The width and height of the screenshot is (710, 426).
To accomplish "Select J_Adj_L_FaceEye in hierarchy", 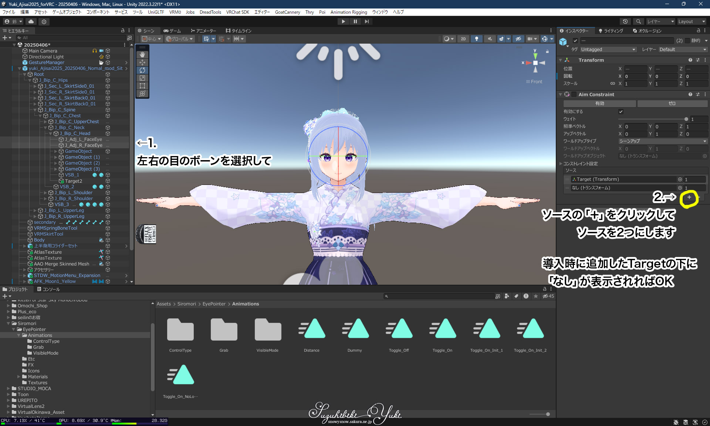I will [x=83, y=139].
